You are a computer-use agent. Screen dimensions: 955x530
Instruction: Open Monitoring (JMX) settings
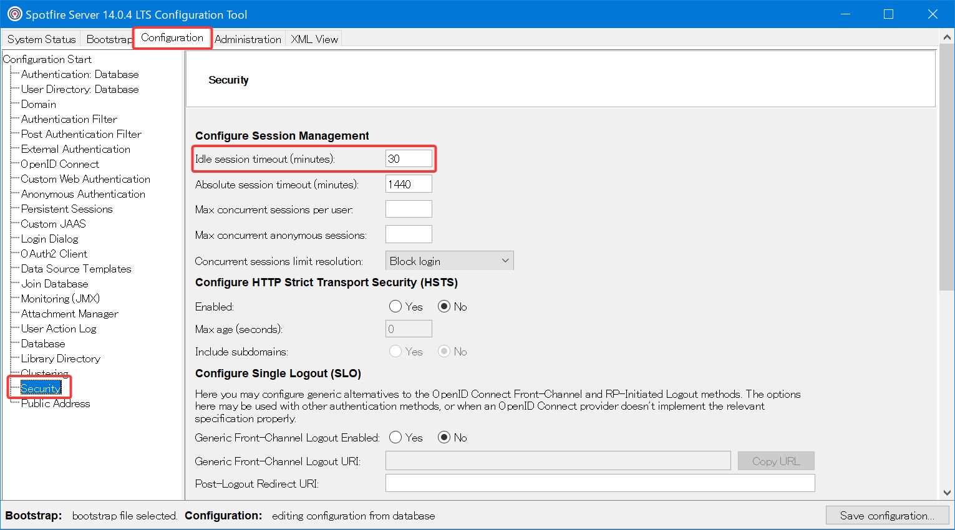[x=60, y=299]
